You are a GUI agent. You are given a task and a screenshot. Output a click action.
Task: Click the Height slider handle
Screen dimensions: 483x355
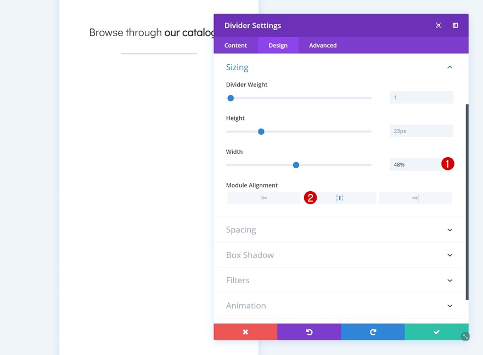(261, 131)
